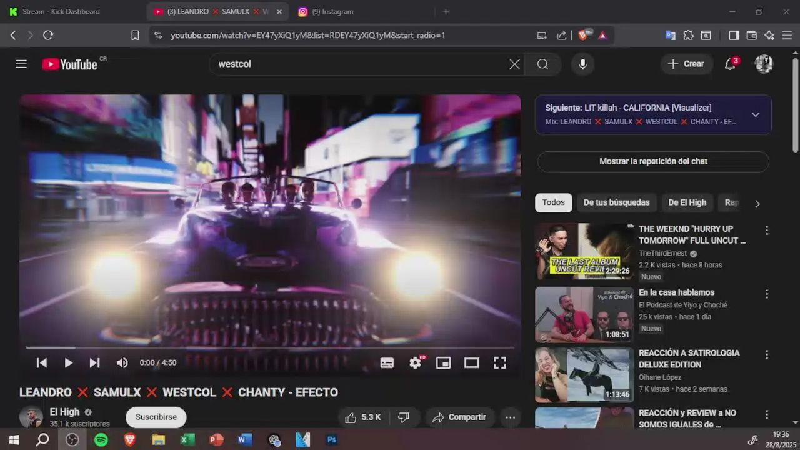Select De tus búsquedas chip
Screen dimensions: 800x450
coord(616,202)
